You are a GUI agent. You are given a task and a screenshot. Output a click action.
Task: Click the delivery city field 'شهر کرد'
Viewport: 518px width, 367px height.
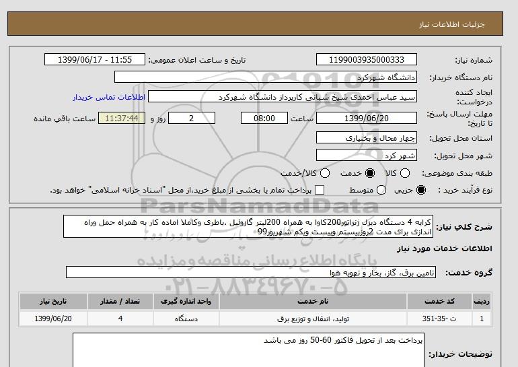(x=367, y=156)
